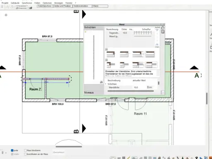Open the Anzeigen menu
The height and width of the screenshot is (159, 212).
[x=59, y=3]
